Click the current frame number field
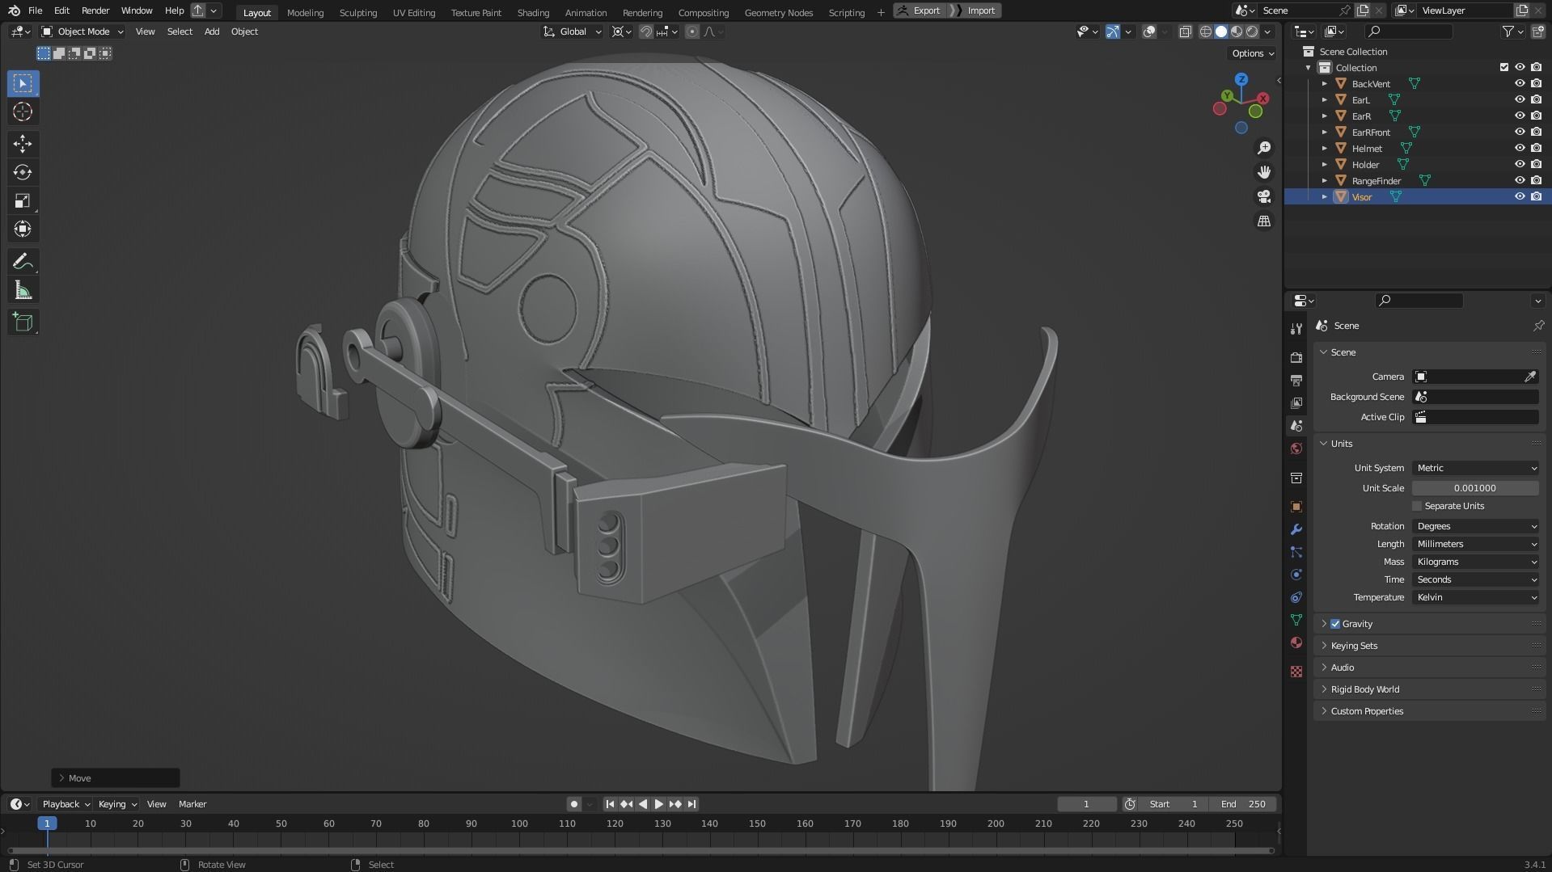Viewport: 1552px width, 872px height. click(x=1086, y=804)
